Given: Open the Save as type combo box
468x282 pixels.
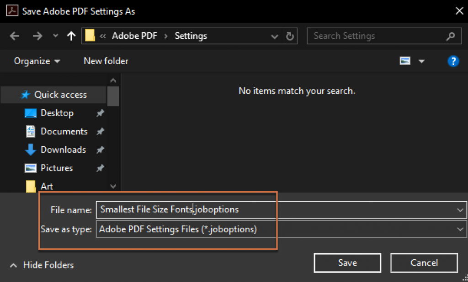Looking at the screenshot, I should tap(281, 229).
